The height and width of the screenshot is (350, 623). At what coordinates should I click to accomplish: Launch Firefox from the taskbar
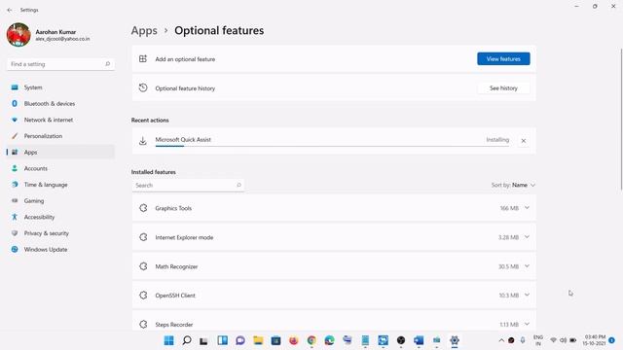click(x=294, y=340)
